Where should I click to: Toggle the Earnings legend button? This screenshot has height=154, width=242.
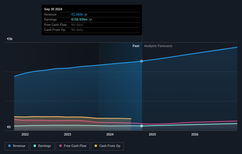click(x=42, y=146)
